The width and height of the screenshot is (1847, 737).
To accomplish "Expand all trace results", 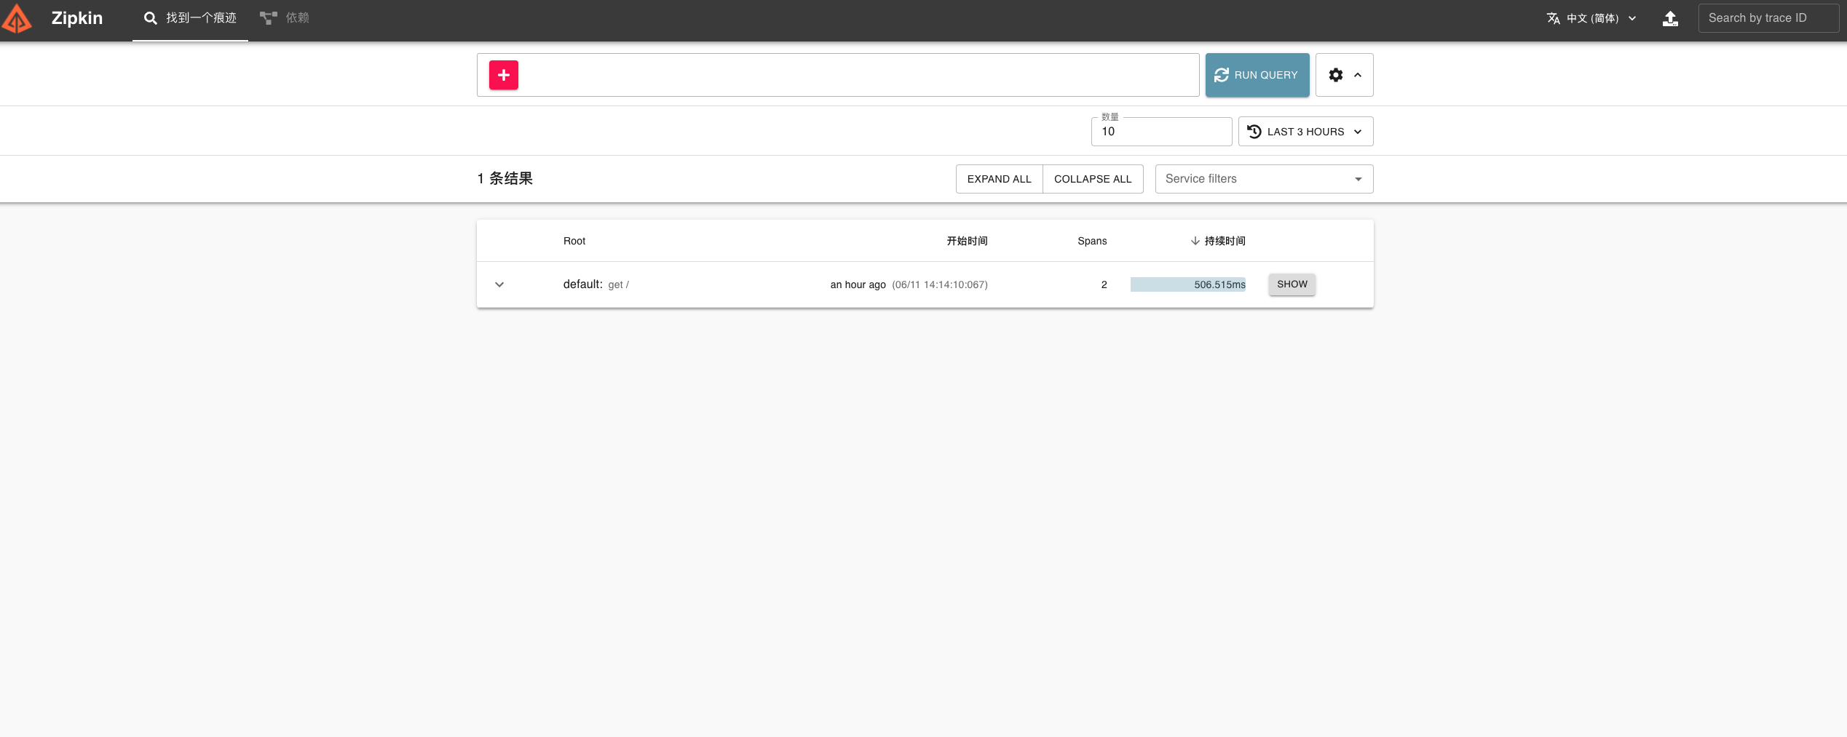I will click(999, 179).
